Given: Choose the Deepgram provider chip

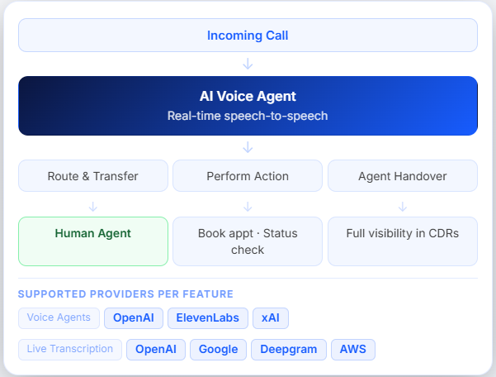Looking at the screenshot, I should (289, 350).
